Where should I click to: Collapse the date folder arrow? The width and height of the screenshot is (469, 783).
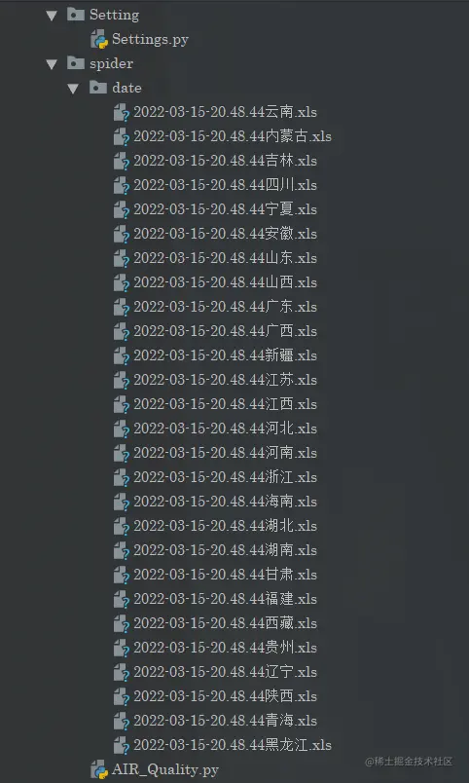[73, 89]
